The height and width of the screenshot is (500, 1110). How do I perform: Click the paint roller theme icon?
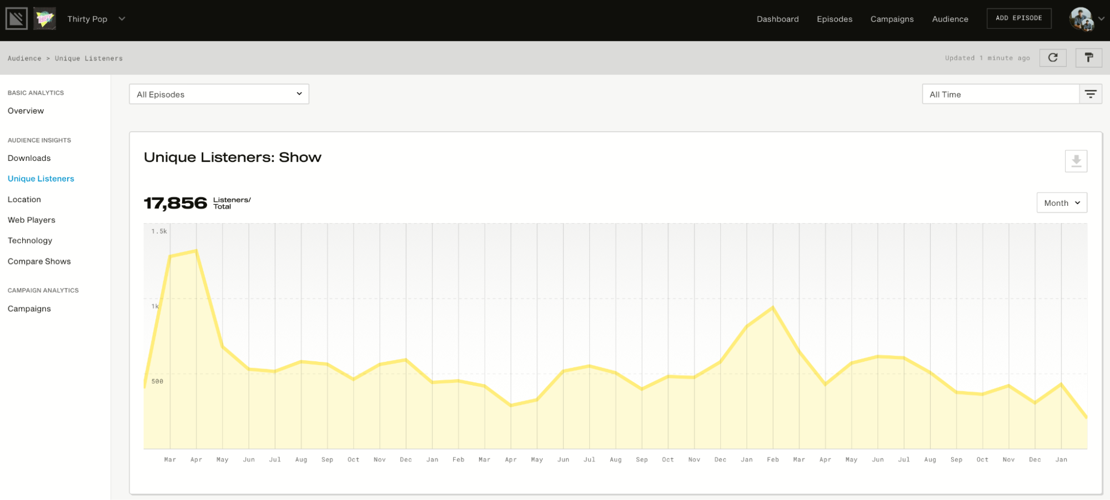click(x=1088, y=58)
